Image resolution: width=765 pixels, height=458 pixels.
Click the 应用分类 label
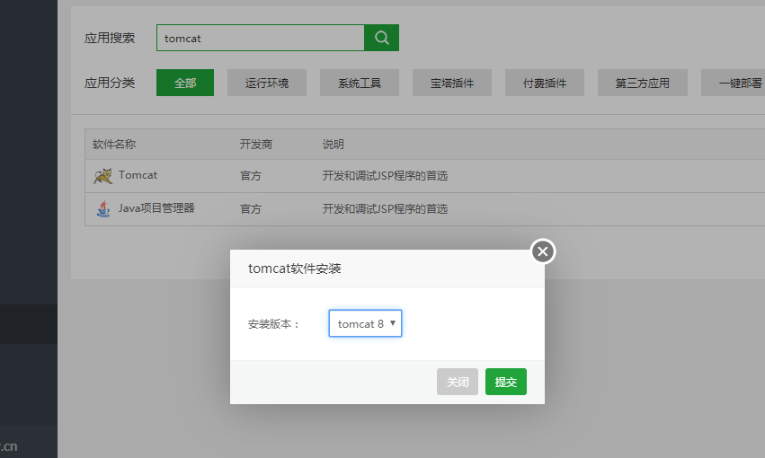point(110,83)
